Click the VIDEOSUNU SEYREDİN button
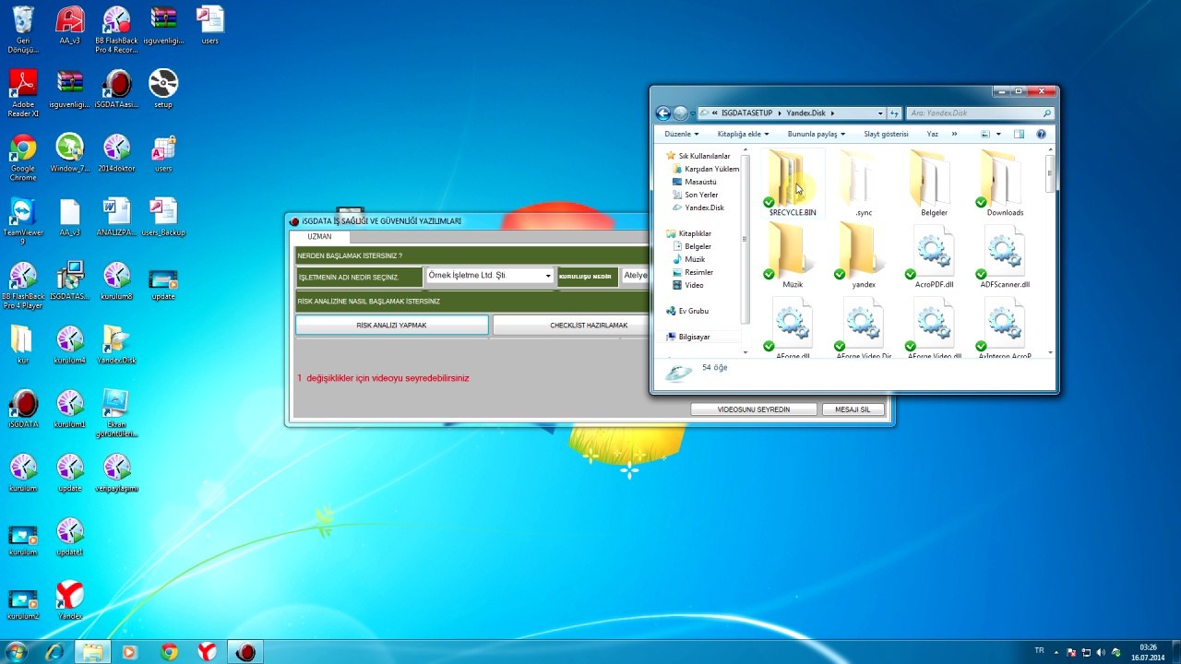Image resolution: width=1181 pixels, height=664 pixels. point(754,409)
